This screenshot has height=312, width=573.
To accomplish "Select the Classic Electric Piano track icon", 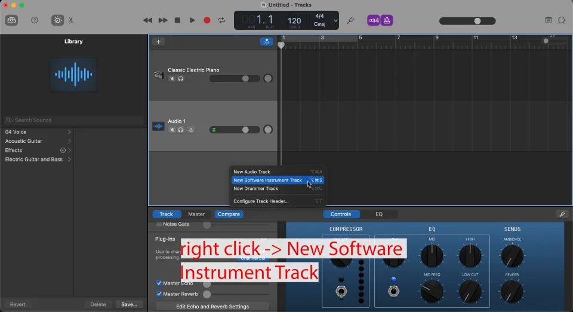I will coord(158,75).
